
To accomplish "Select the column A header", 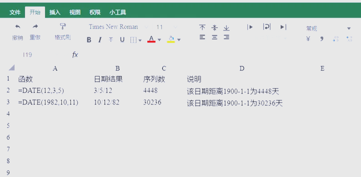I will (x=55, y=68).
